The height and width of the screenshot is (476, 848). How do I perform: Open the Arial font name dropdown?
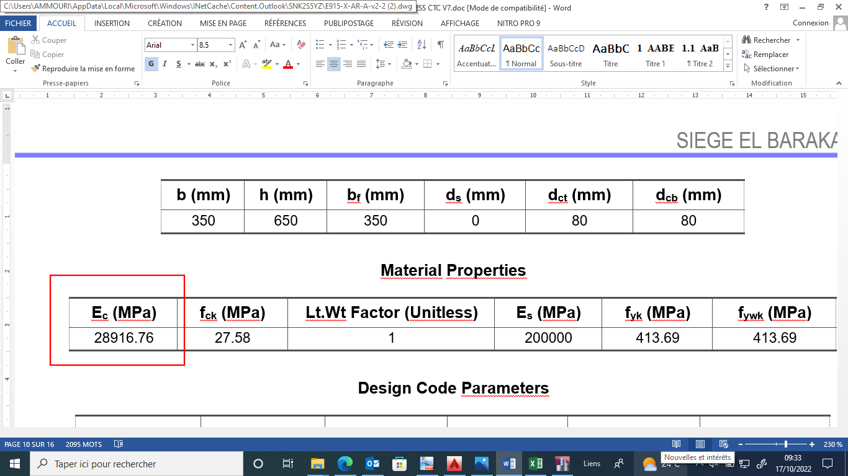pos(191,45)
